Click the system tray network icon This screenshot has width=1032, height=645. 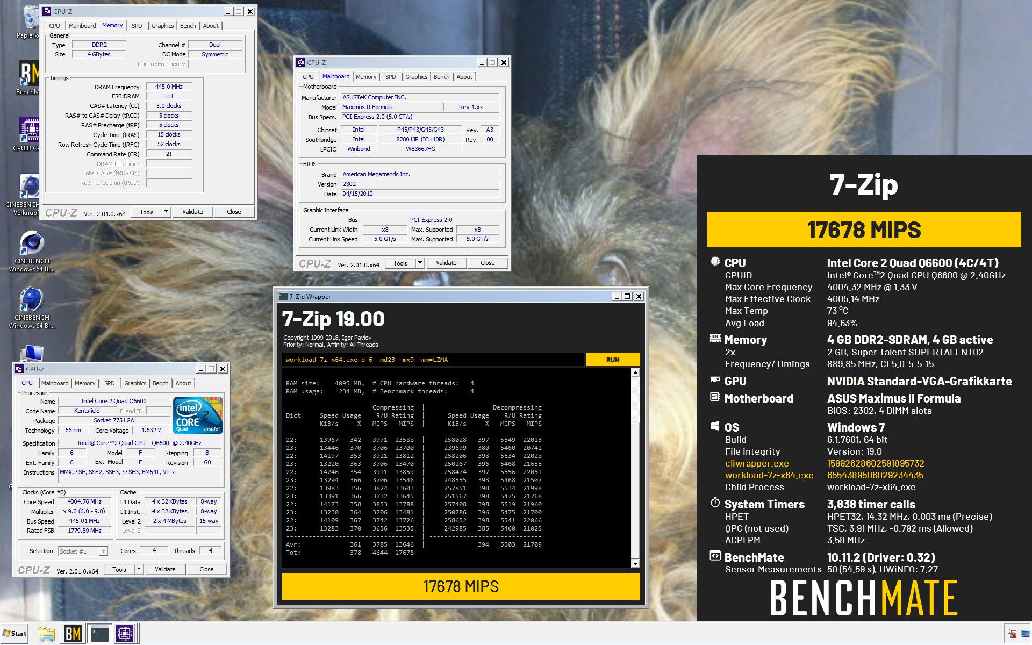pos(1012,634)
